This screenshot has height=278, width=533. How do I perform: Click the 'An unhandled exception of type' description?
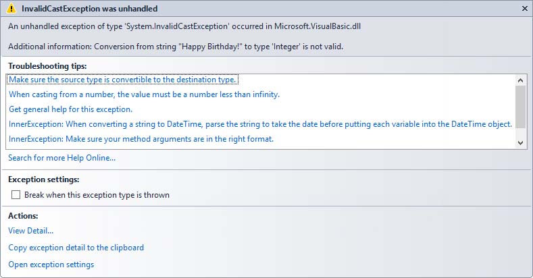[x=184, y=26]
